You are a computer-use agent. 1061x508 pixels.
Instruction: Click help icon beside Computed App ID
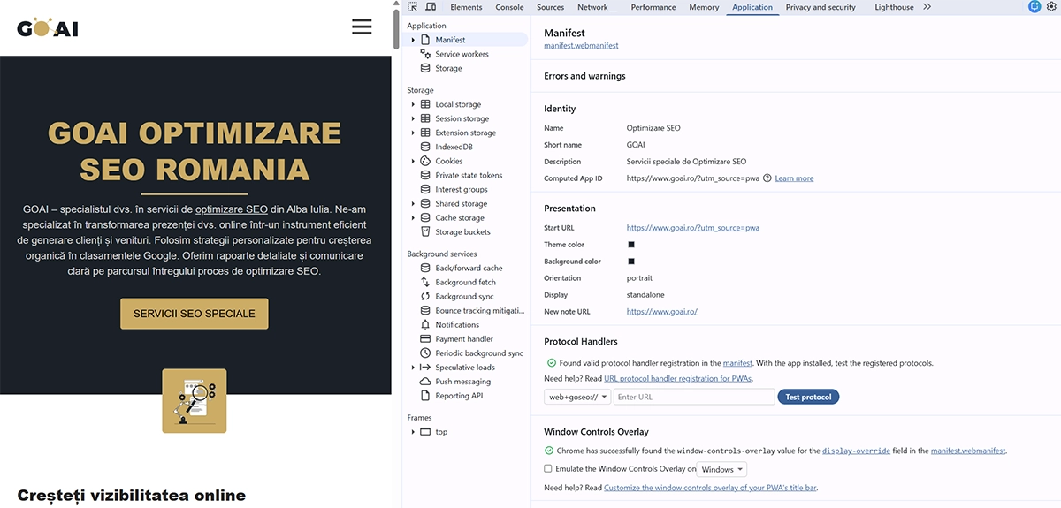[x=767, y=178]
